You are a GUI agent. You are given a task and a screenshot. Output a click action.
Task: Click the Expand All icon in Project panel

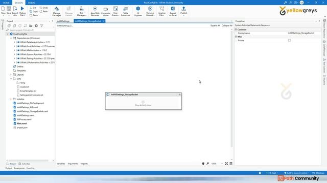pyautogui.click(x=9, y=26)
